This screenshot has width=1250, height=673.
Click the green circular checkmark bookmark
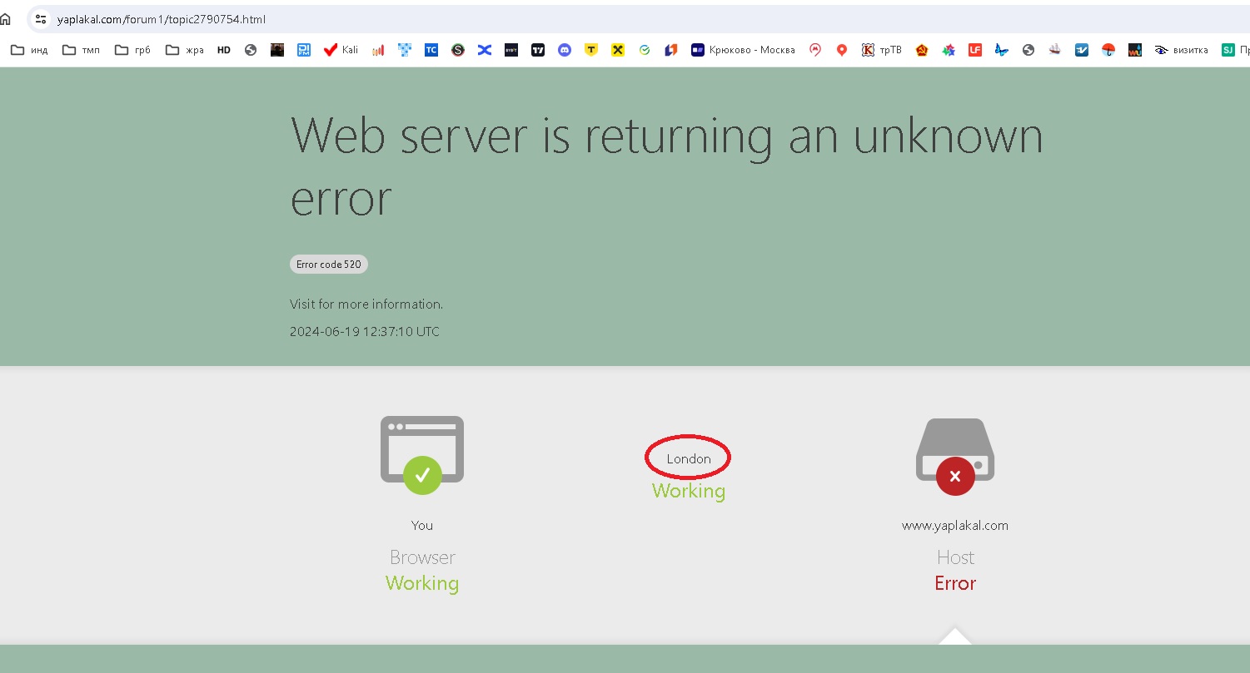645,50
